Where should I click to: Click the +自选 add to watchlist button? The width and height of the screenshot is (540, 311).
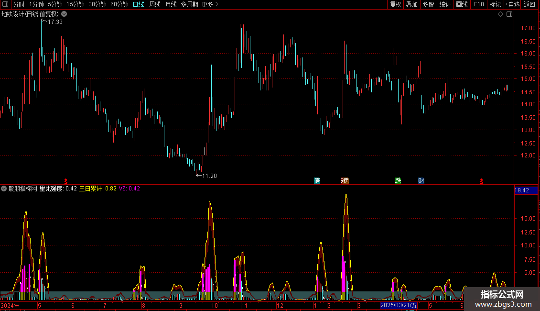pyautogui.click(x=512, y=4)
